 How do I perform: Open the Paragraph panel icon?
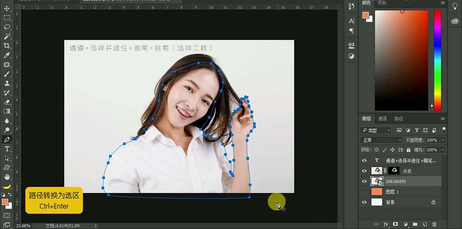tap(351, 31)
